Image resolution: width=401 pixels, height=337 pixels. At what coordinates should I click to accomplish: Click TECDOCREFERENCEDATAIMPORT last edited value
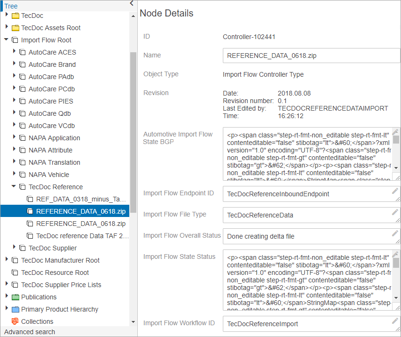(x=333, y=108)
